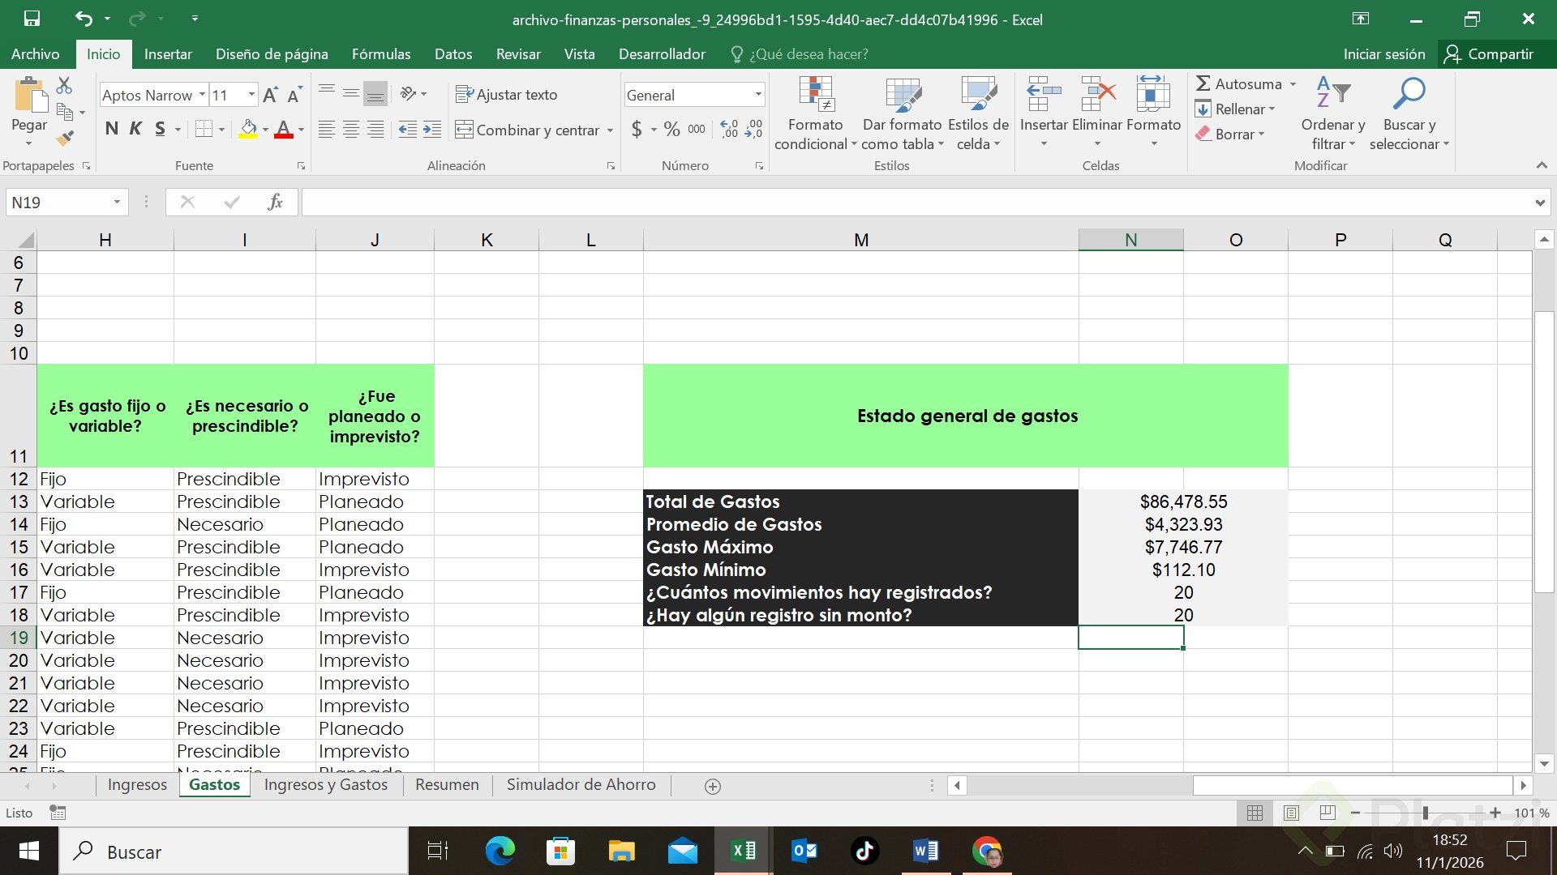Click the Autosuma sigma icon
This screenshot has height=875, width=1557.
tap(1203, 83)
